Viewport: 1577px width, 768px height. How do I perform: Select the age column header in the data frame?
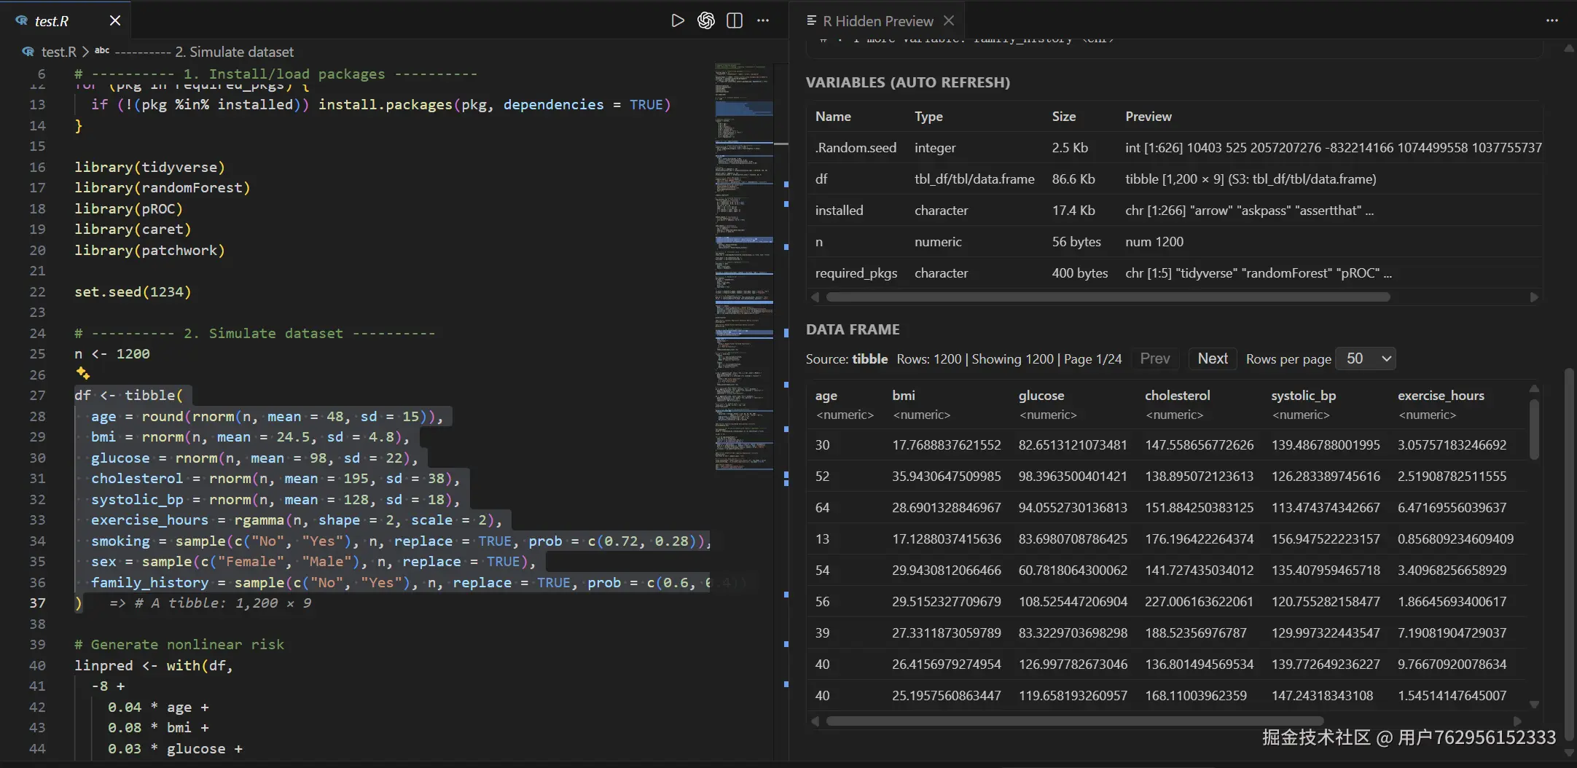pyautogui.click(x=826, y=396)
